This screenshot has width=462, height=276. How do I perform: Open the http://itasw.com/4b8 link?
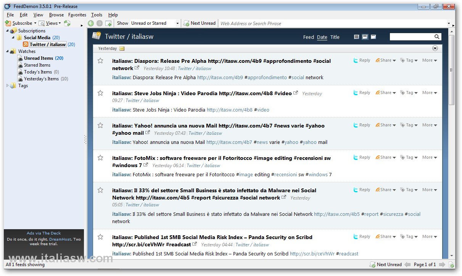pyautogui.click(x=230, y=110)
